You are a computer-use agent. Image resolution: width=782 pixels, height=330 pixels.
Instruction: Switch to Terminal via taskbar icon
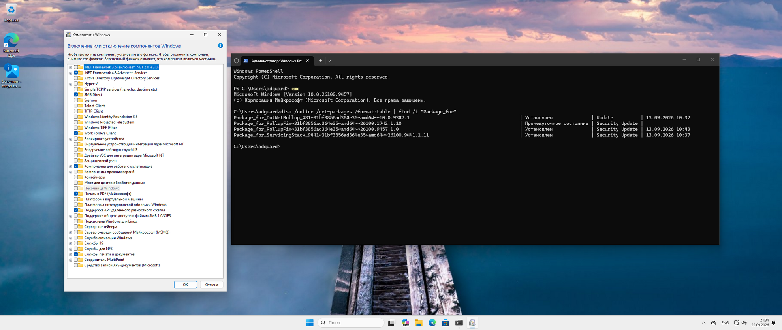pyautogui.click(x=459, y=323)
